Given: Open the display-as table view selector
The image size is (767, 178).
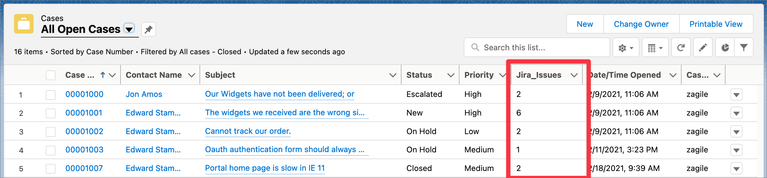Looking at the screenshot, I should tap(655, 48).
